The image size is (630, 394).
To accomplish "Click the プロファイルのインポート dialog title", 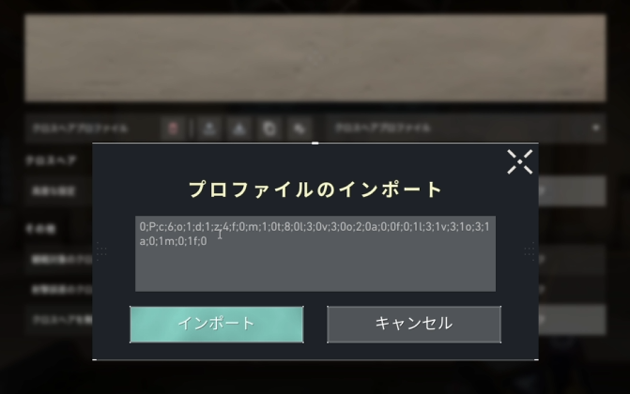I will tap(315, 189).
